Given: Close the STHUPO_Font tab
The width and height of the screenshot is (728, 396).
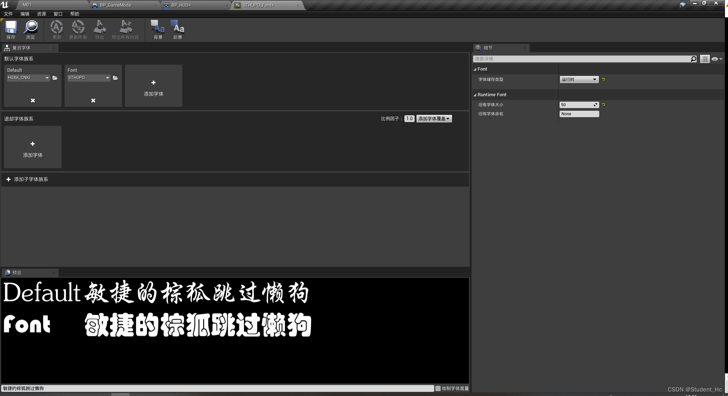Looking at the screenshot, I should [298, 5].
